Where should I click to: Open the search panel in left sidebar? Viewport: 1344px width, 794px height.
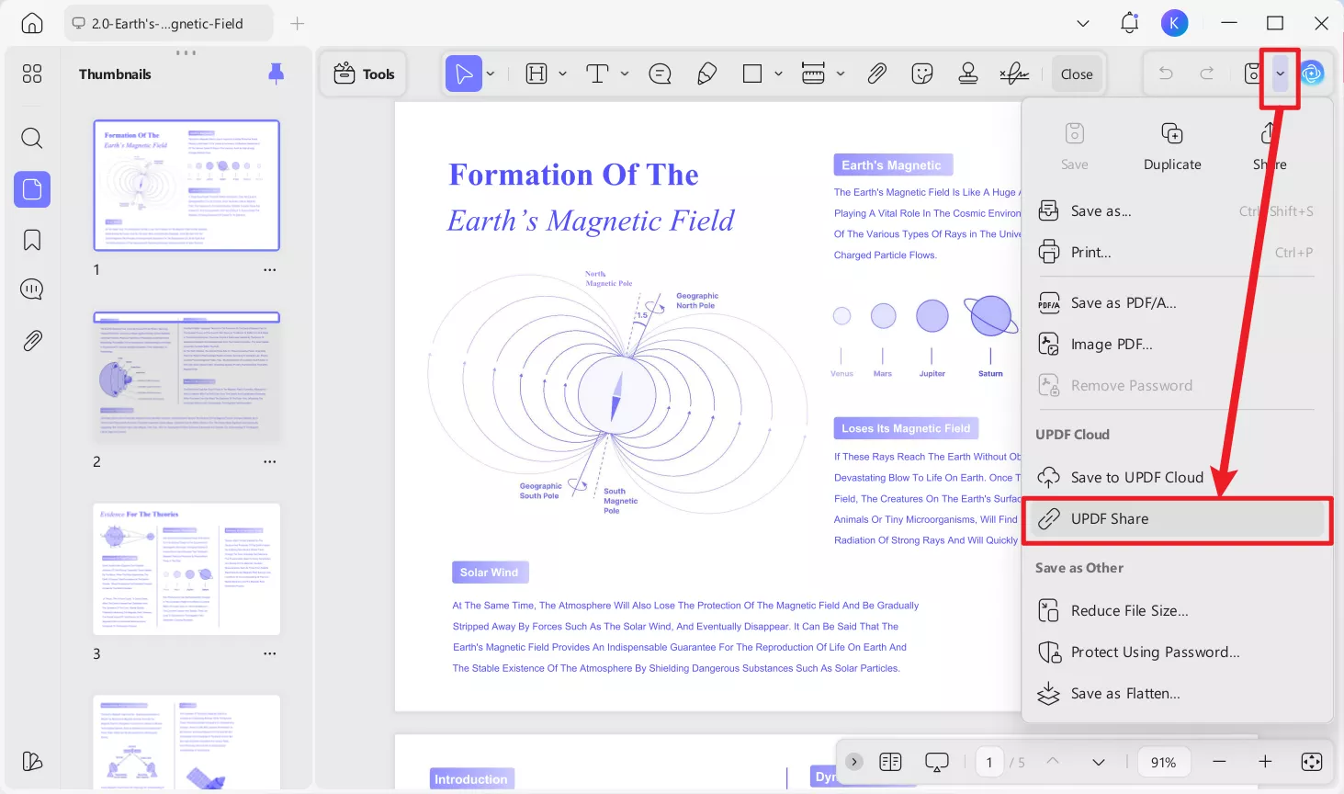[x=32, y=139]
